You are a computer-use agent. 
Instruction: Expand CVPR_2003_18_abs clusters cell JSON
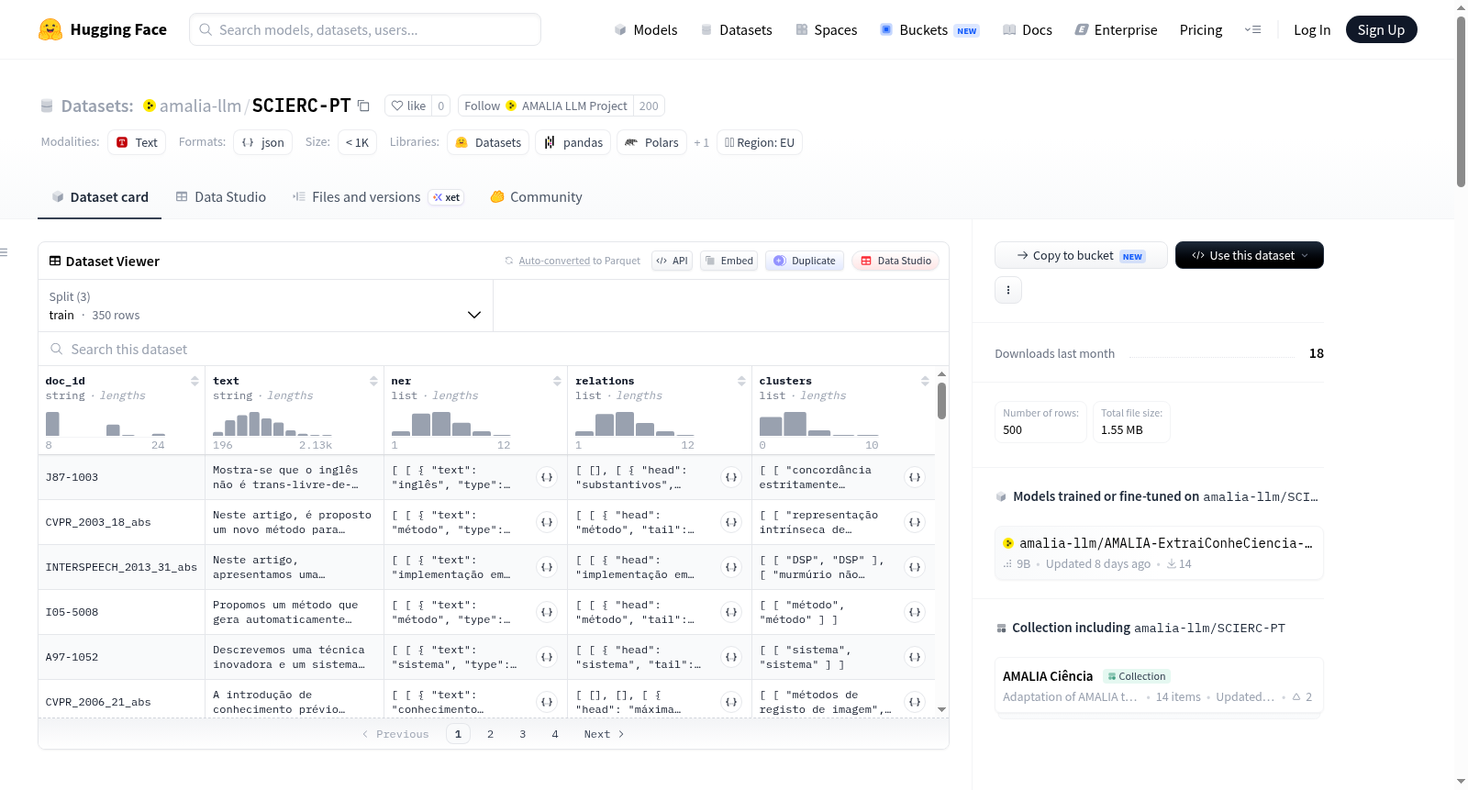coord(915,522)
